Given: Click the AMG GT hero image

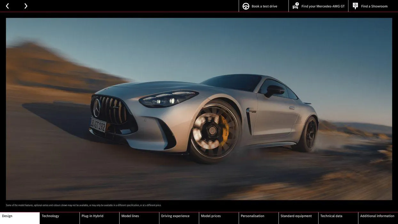Looking at the screenshot, I should [x=199, y=109].
